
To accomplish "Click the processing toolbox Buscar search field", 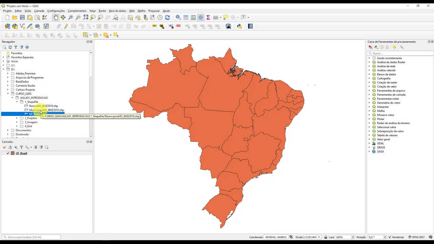I will click(401, 54).
